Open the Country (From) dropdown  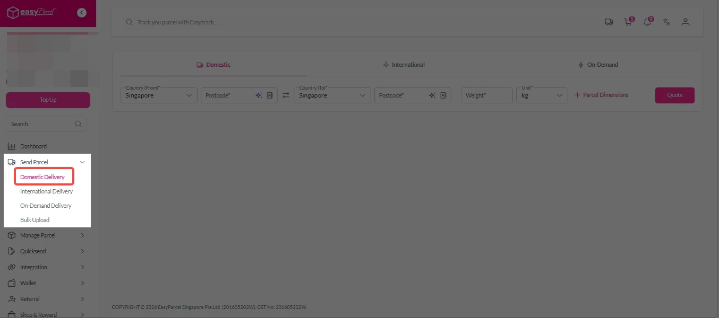(159, 95)
